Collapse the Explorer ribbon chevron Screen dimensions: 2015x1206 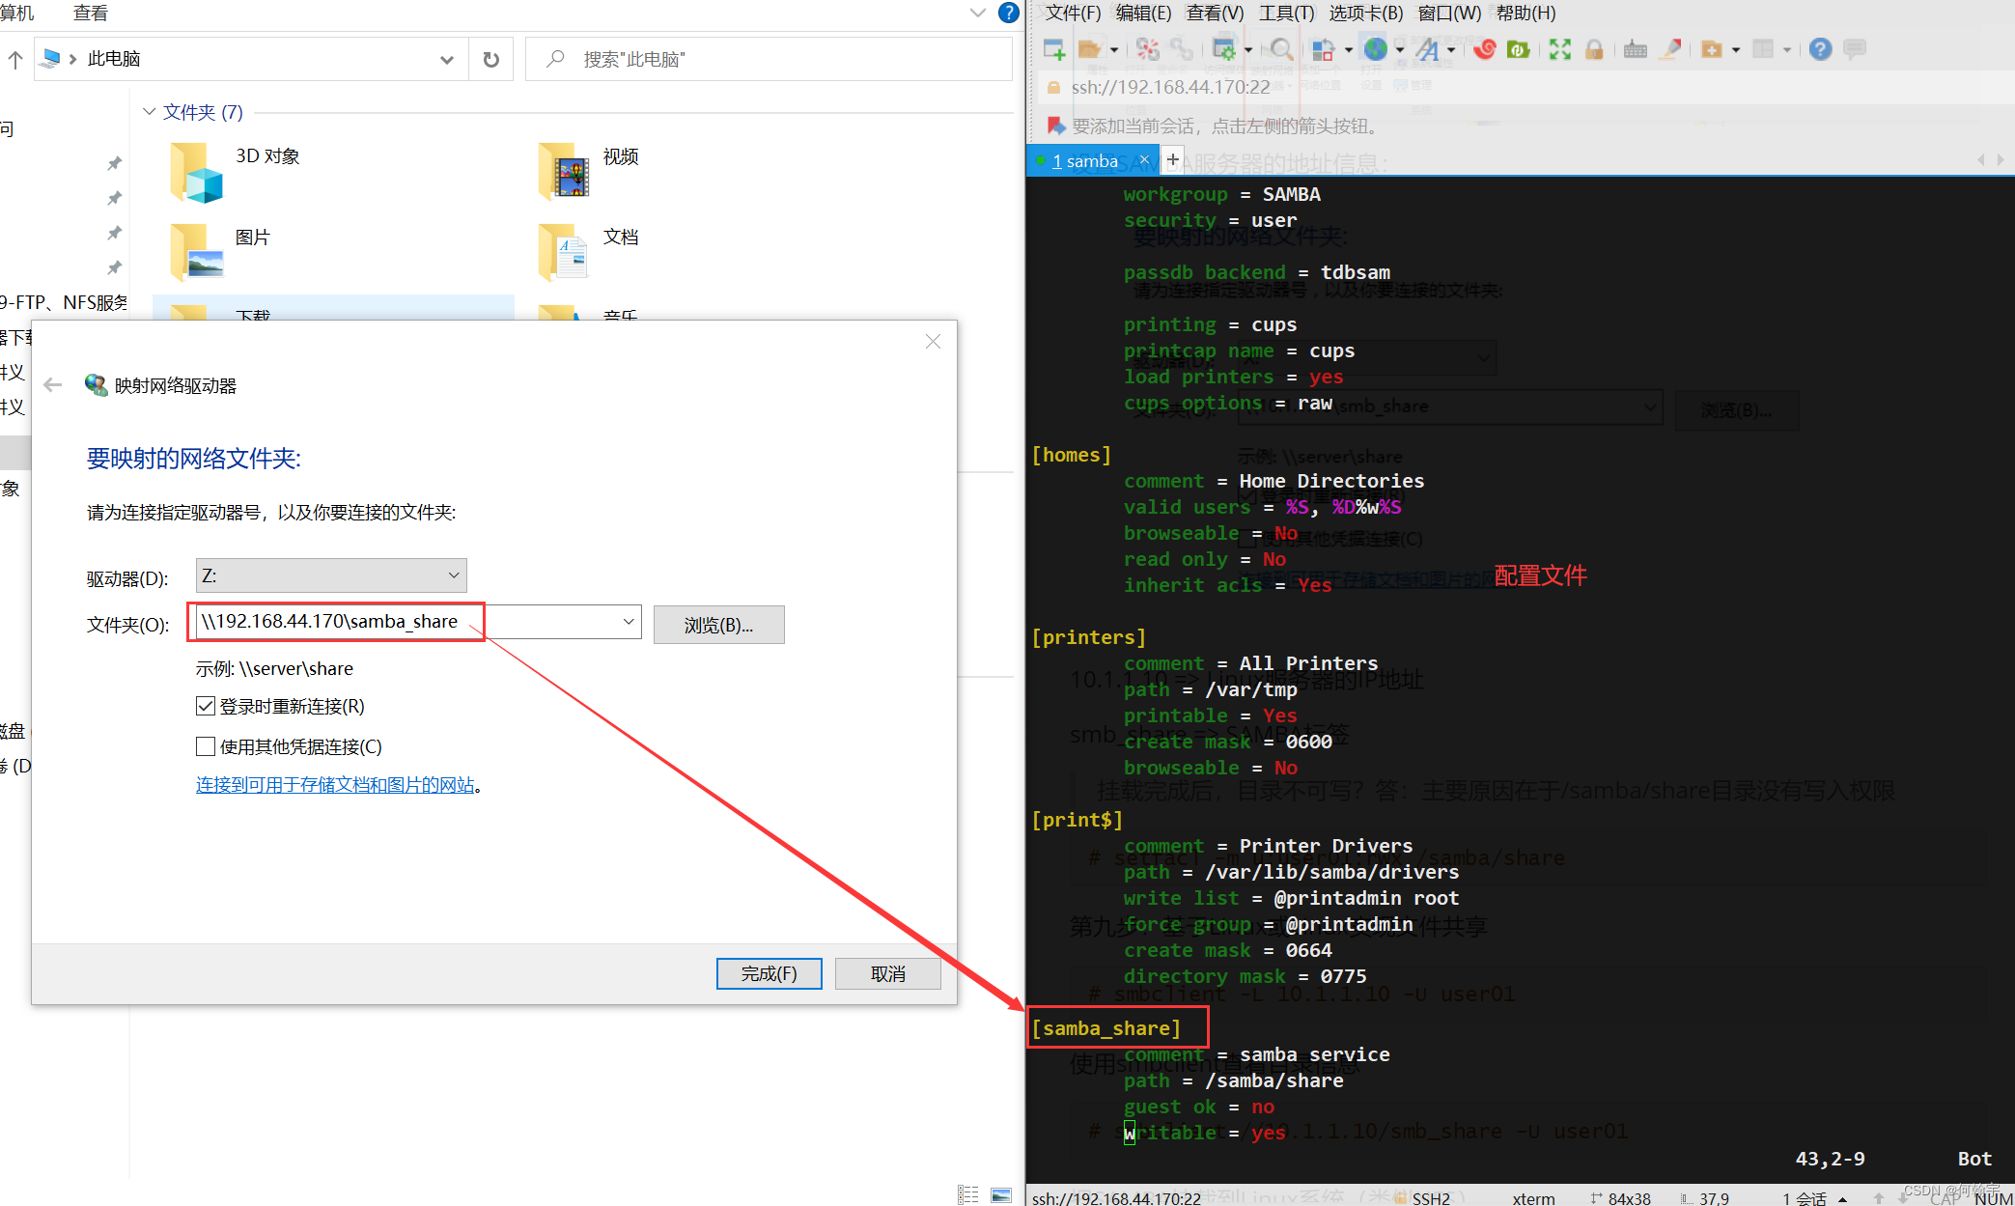(977, 13)
